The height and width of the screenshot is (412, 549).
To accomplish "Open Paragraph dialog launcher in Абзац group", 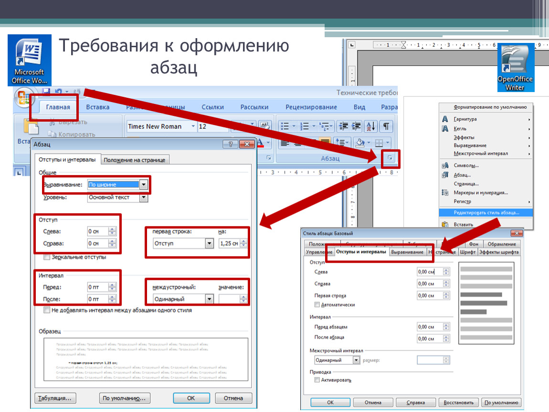I will pyautogui.click(x=390, y=158).
